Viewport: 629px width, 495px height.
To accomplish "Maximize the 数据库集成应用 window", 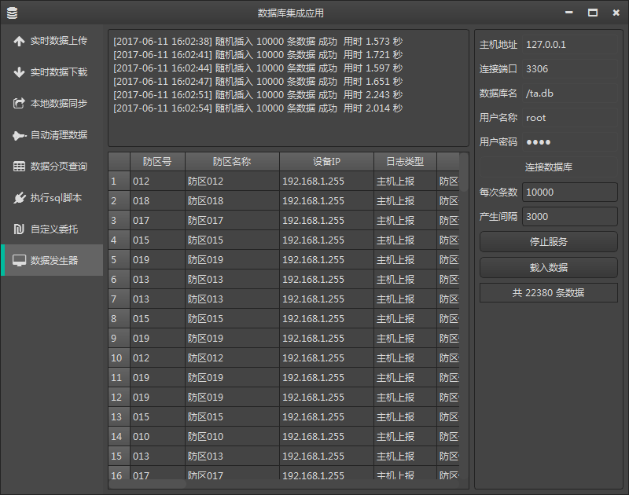I will (593, 13).
